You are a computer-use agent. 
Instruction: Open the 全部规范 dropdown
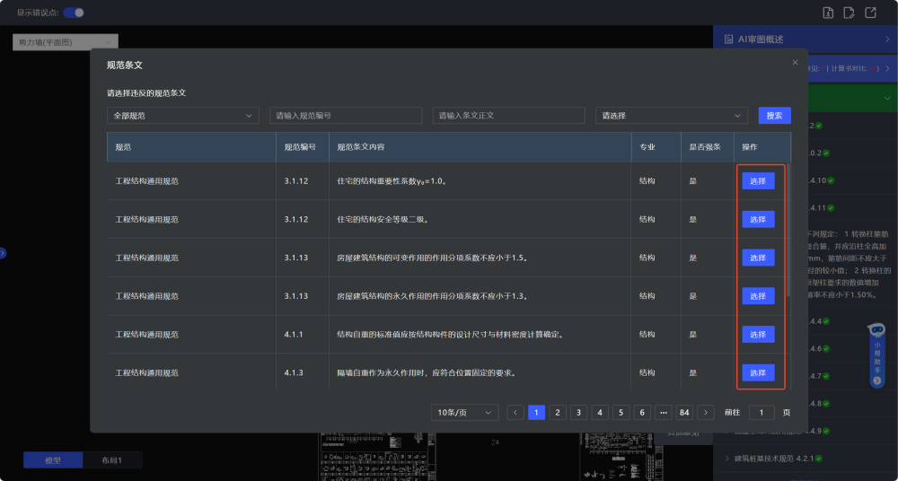(183, 116)
